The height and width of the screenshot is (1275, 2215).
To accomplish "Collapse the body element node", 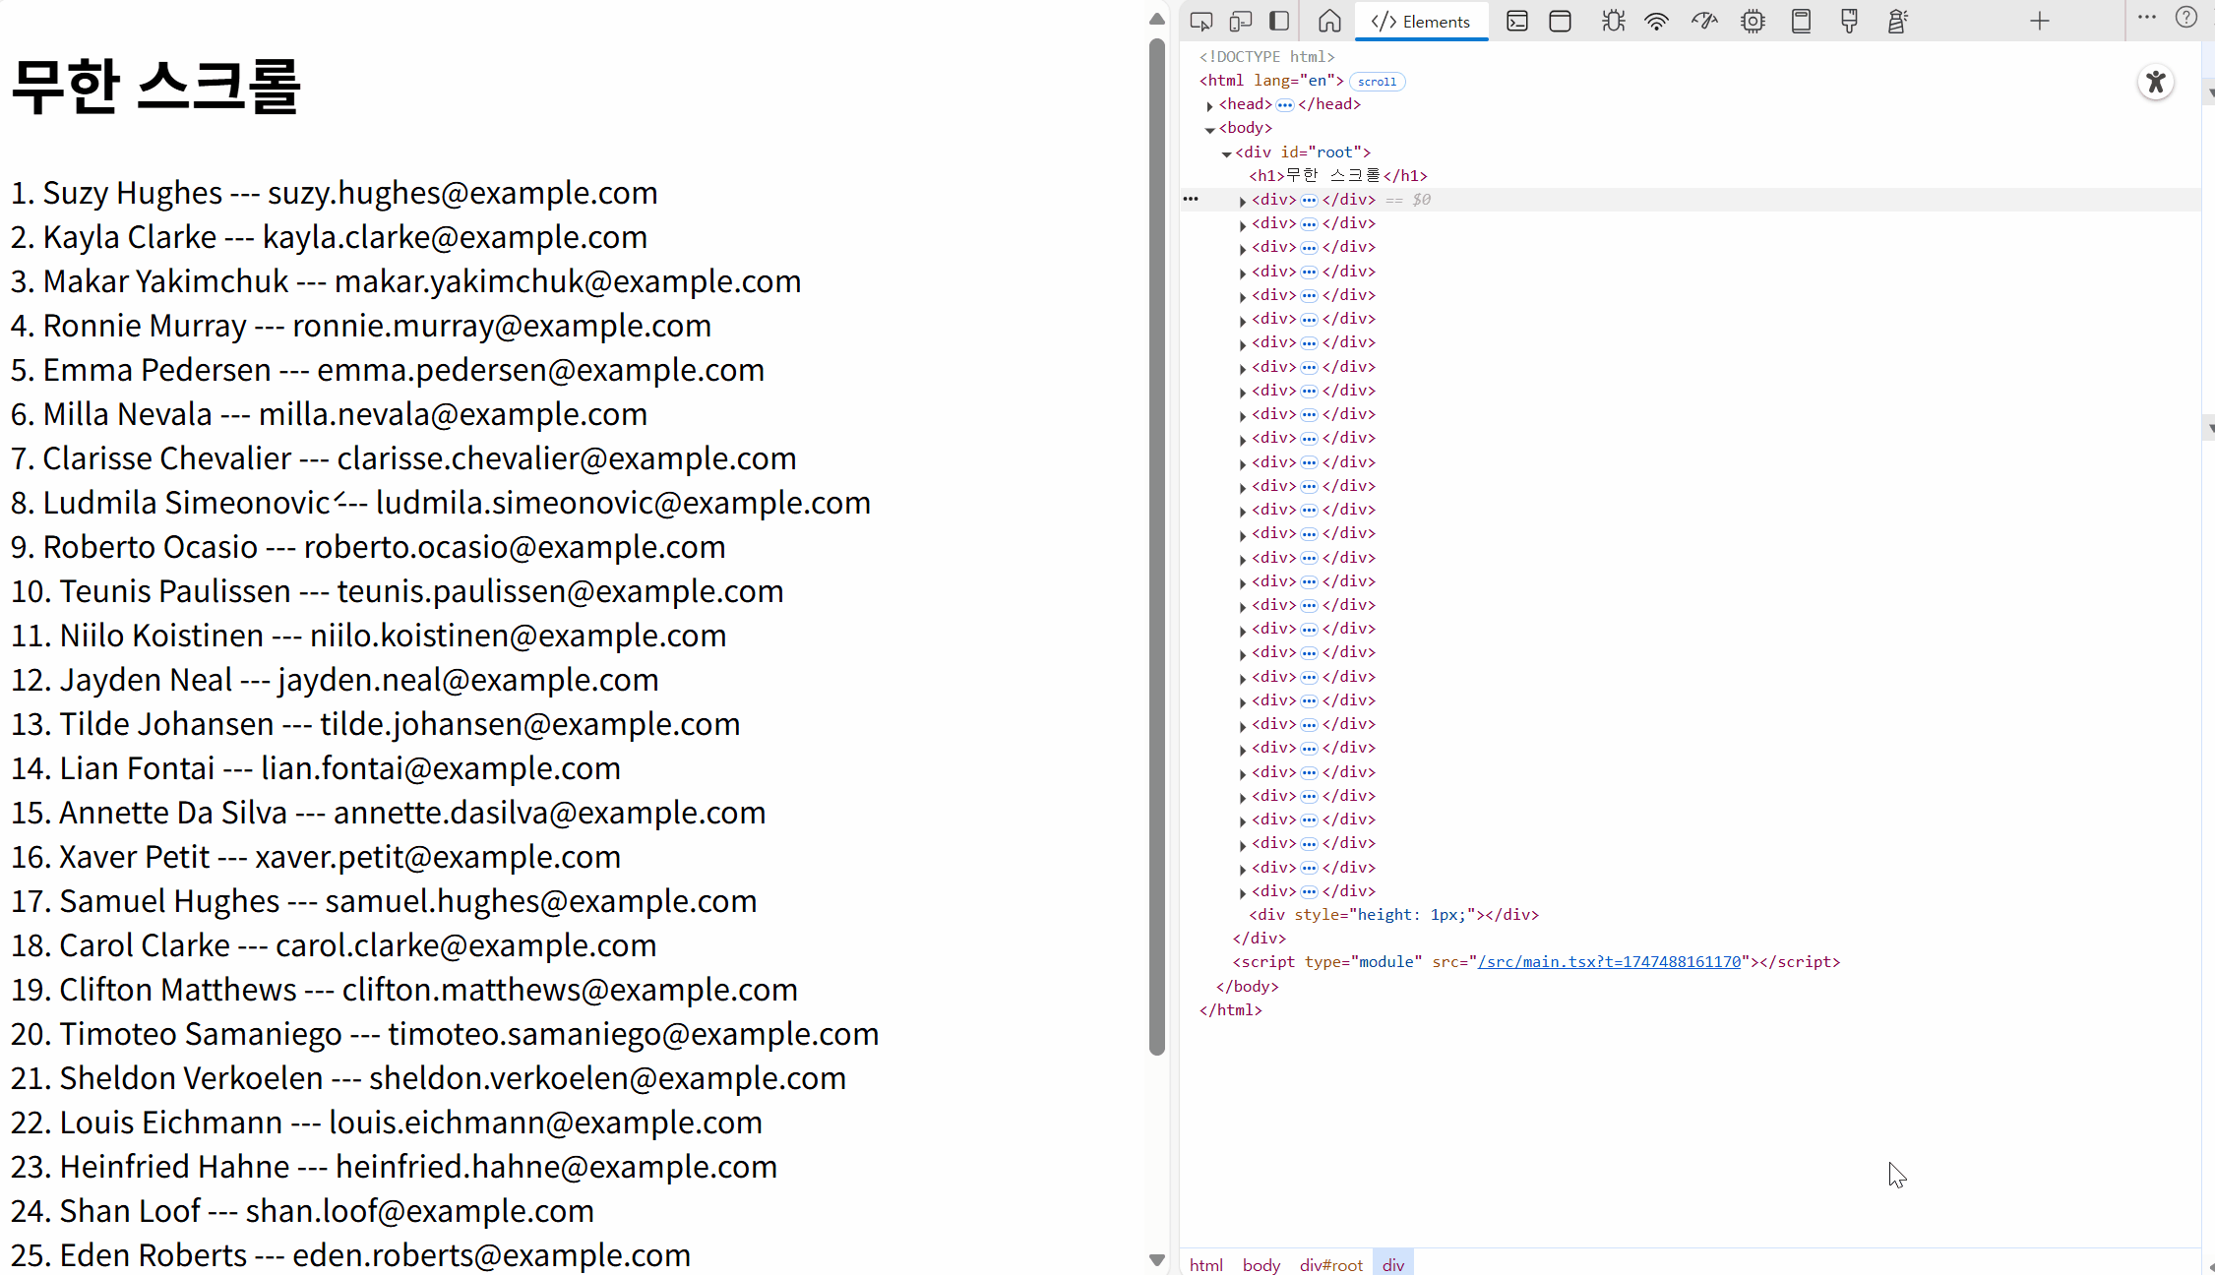I will [1209, 129].
